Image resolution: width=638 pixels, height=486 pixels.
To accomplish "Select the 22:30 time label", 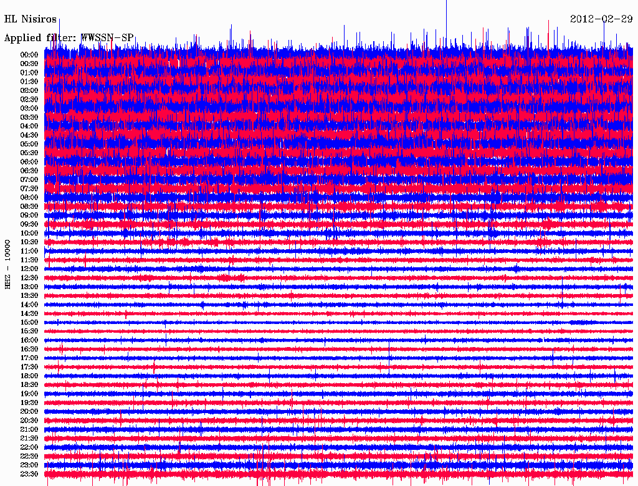I will 29,456.
